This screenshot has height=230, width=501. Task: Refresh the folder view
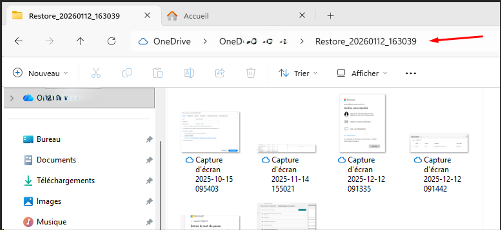[x=111, y=41]
